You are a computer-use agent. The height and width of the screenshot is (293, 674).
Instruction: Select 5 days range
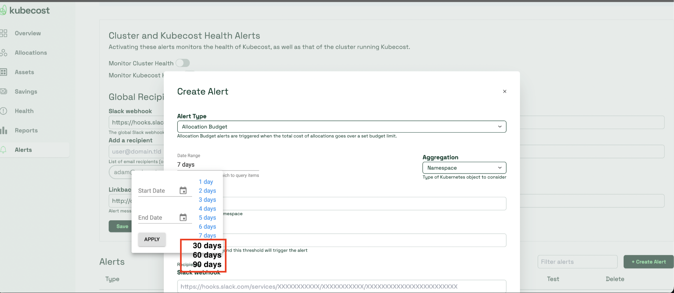(207, 217)
